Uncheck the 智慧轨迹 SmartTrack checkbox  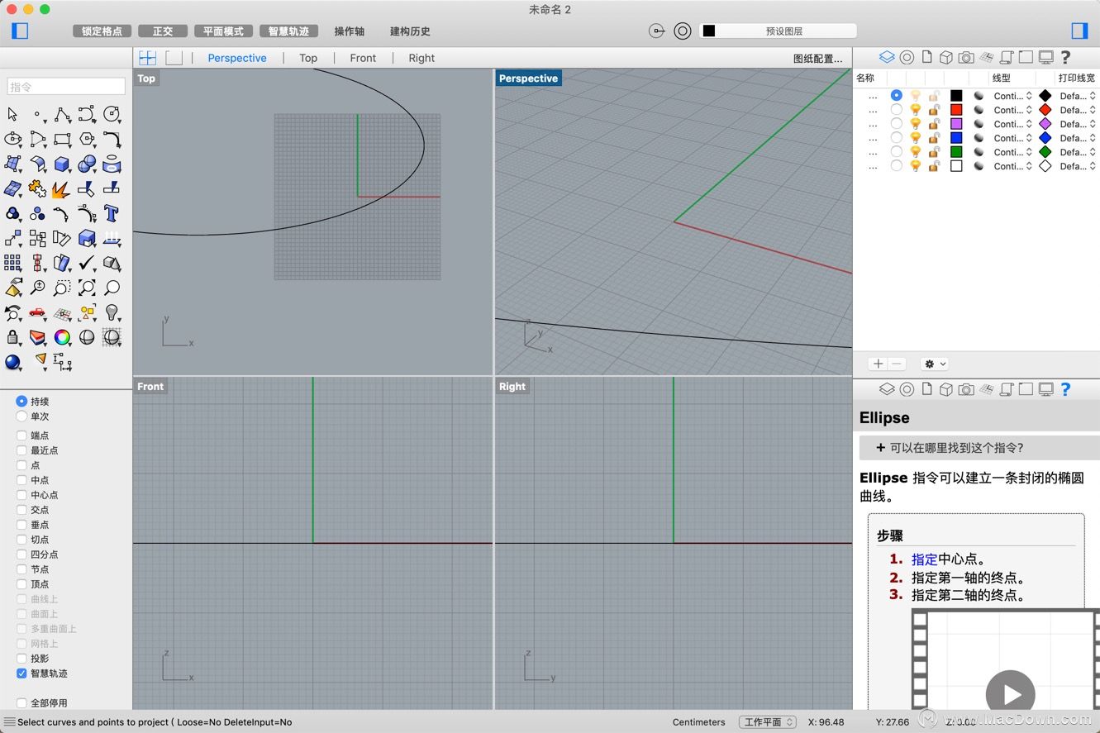pyautogui.click(x=21, y=674)
